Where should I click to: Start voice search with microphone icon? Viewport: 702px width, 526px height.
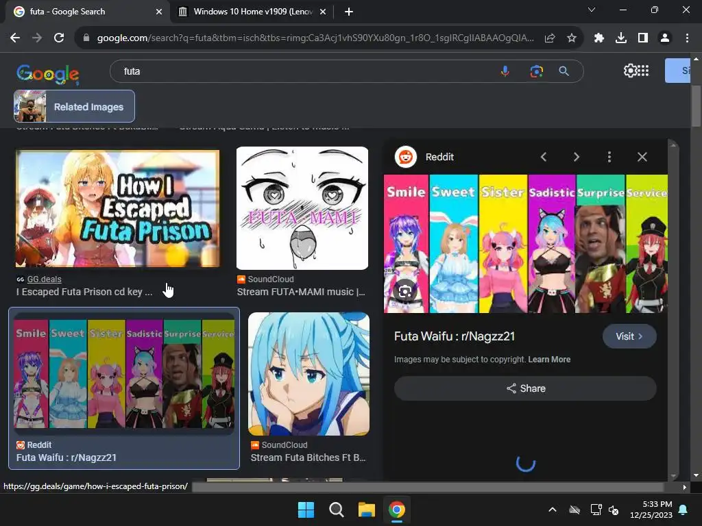click(x=505, y=71)
